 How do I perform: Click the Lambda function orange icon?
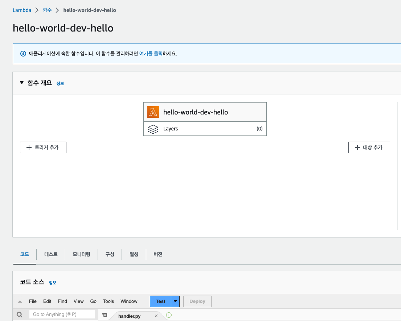153,112
